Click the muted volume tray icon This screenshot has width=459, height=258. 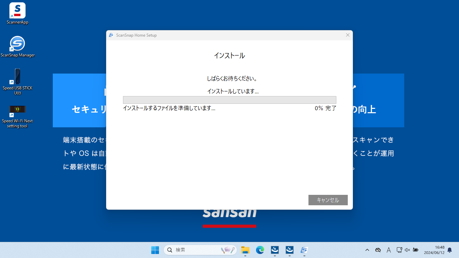[x=407, y=250]
